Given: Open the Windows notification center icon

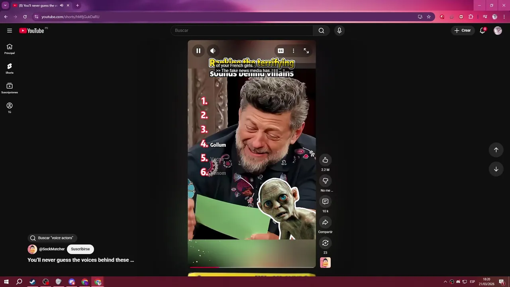Looking at the screenshot, I should point(501,282).
